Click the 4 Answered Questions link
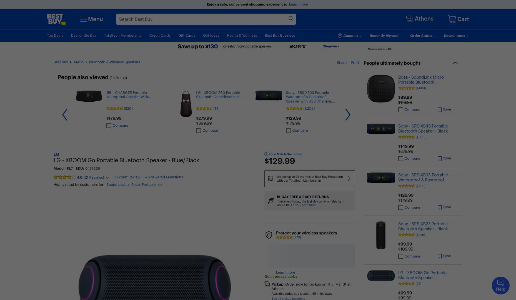Viewport: 516px width, 300px height. point(164,177)
